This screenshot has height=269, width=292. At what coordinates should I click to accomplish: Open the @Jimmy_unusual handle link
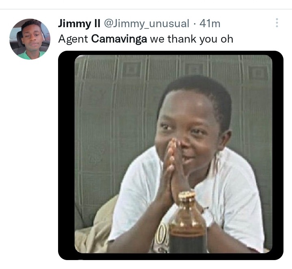146,24
